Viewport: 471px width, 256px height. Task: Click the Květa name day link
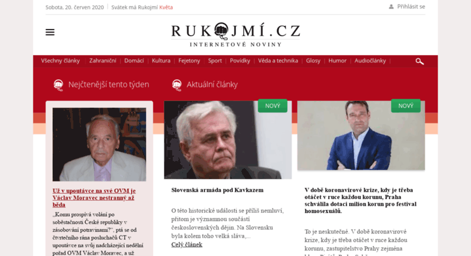pos(166,7)
